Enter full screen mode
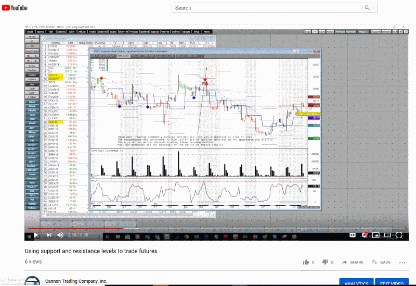Image resolution: width=416 pixels, height=286 pixels. pyautogui.click(x=399, y=235)
